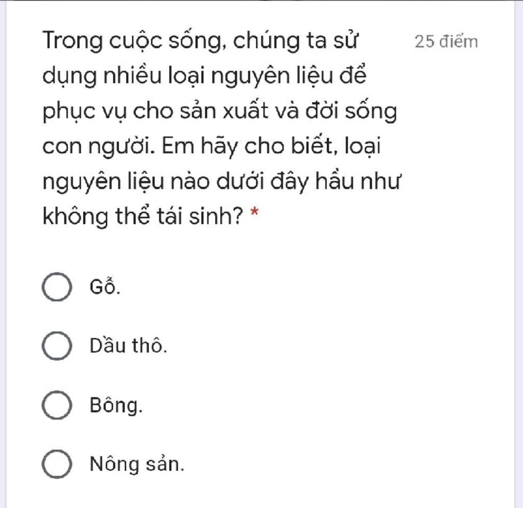Click the text 'không thể tái sinh?'
The height and width of the screenshot is (508, 523).
pyautogui.click(x=144, y=216)
